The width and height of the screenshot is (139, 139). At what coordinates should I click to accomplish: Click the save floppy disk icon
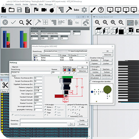tap(19, 10)
